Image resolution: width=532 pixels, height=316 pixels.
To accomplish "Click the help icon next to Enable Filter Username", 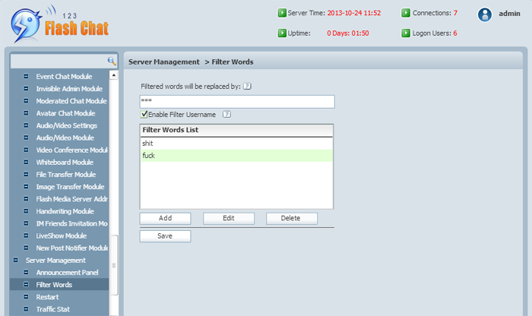I will click(226, 115).
